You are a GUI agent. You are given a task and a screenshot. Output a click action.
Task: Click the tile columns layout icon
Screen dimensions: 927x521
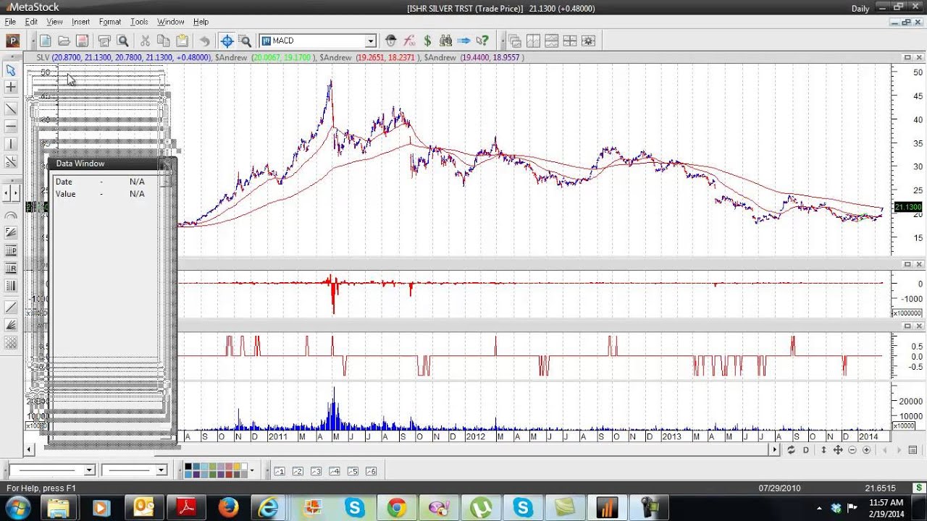[x=533, y=41]
